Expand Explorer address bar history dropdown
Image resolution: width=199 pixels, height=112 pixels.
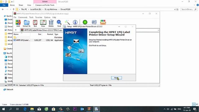pyautogui.click(x=175, y=9)
